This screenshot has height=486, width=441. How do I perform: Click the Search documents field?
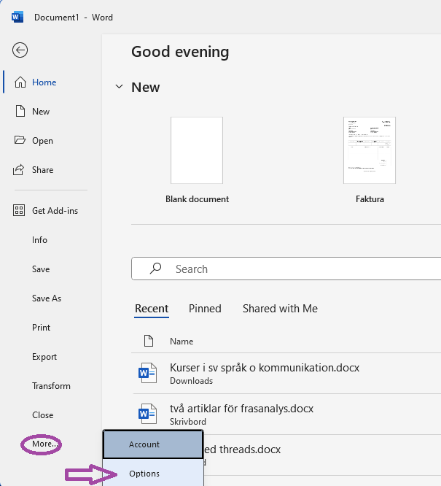click(286, 269)
